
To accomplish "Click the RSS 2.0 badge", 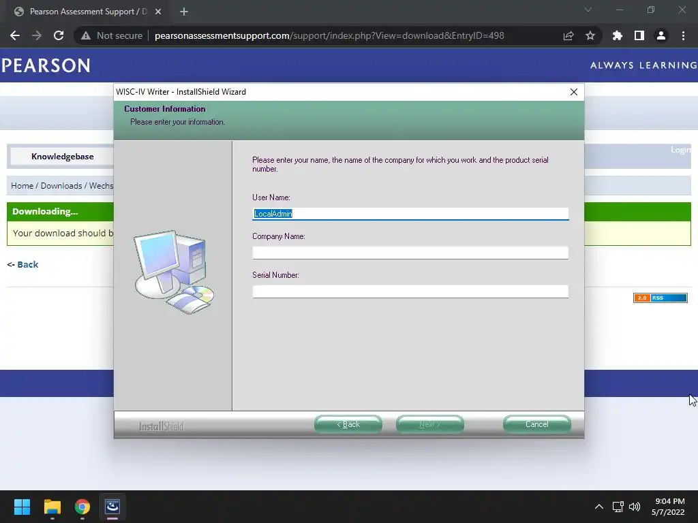I will (x=660, y=298).
